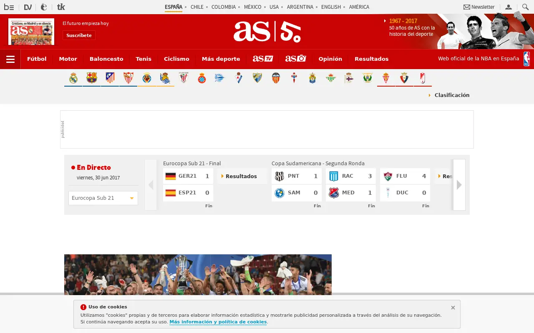
Task: Click the search magnifier icon
Action: (x=525, y=7)
